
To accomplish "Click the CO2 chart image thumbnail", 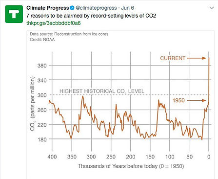I will click(120, 104).
